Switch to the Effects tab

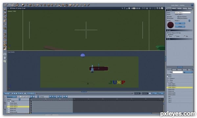(x=190, y=8)
